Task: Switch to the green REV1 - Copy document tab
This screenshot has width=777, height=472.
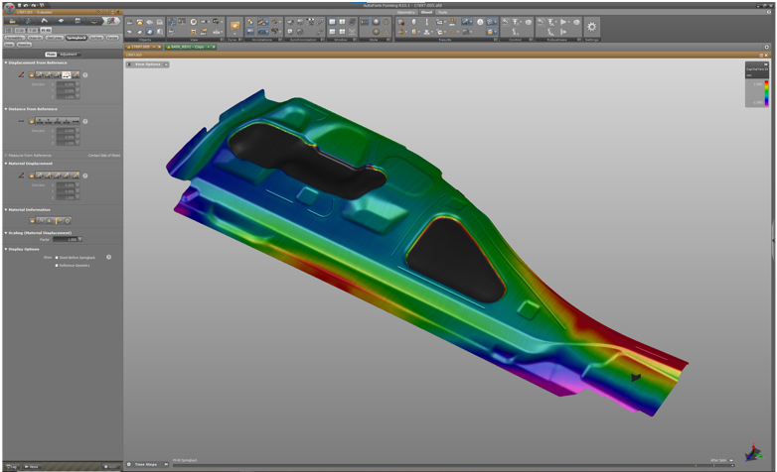Action: tap(191, 47)
